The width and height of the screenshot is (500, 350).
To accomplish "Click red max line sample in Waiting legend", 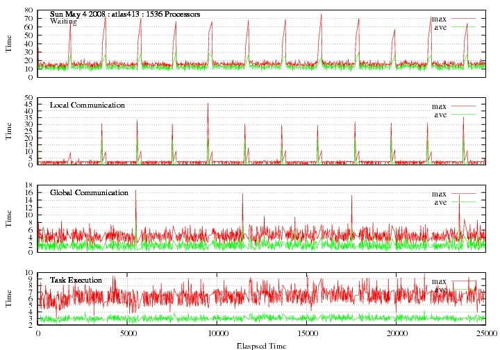I will point(463,19).
